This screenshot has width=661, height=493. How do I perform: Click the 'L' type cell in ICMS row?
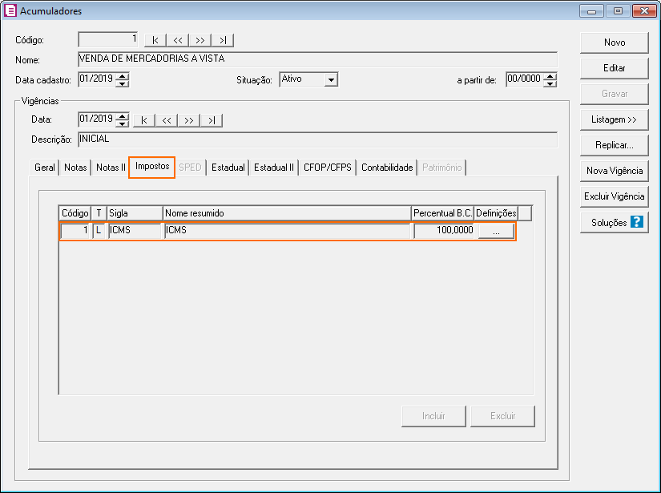pyautogui.click(x=99, y=231)
